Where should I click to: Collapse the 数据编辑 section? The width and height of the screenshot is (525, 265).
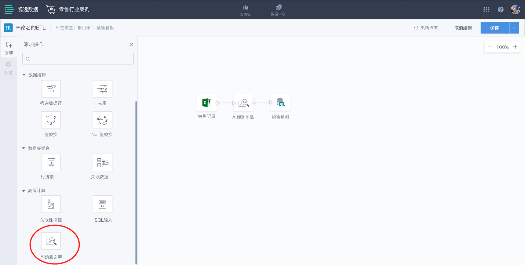coord(24,75)
